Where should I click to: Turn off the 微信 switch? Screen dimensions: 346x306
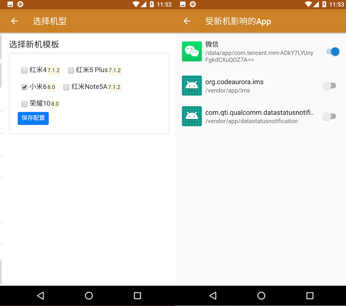tap(333, 51)
